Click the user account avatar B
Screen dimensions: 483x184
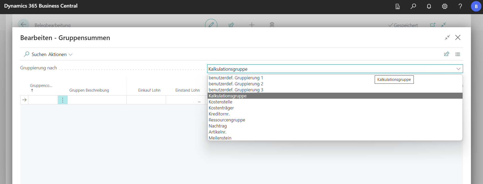coord(476,6)
